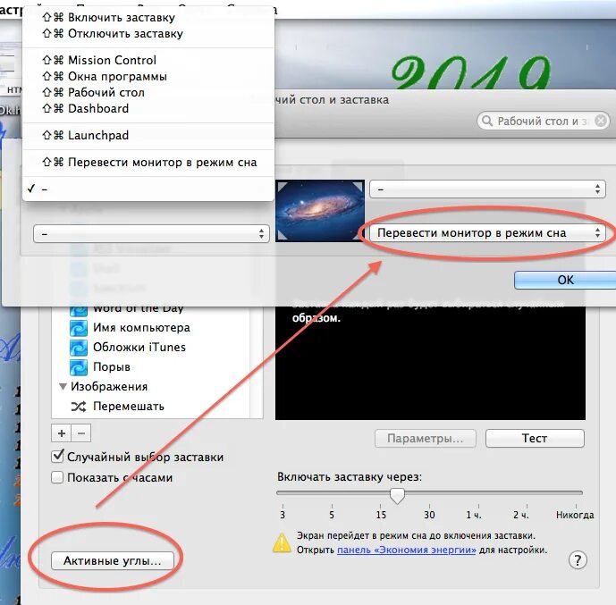The height and width of the screenshot is (605, 616).
Task: Clear the search field with the X icon
Action: pyautogui.click(x=600, y=121)
